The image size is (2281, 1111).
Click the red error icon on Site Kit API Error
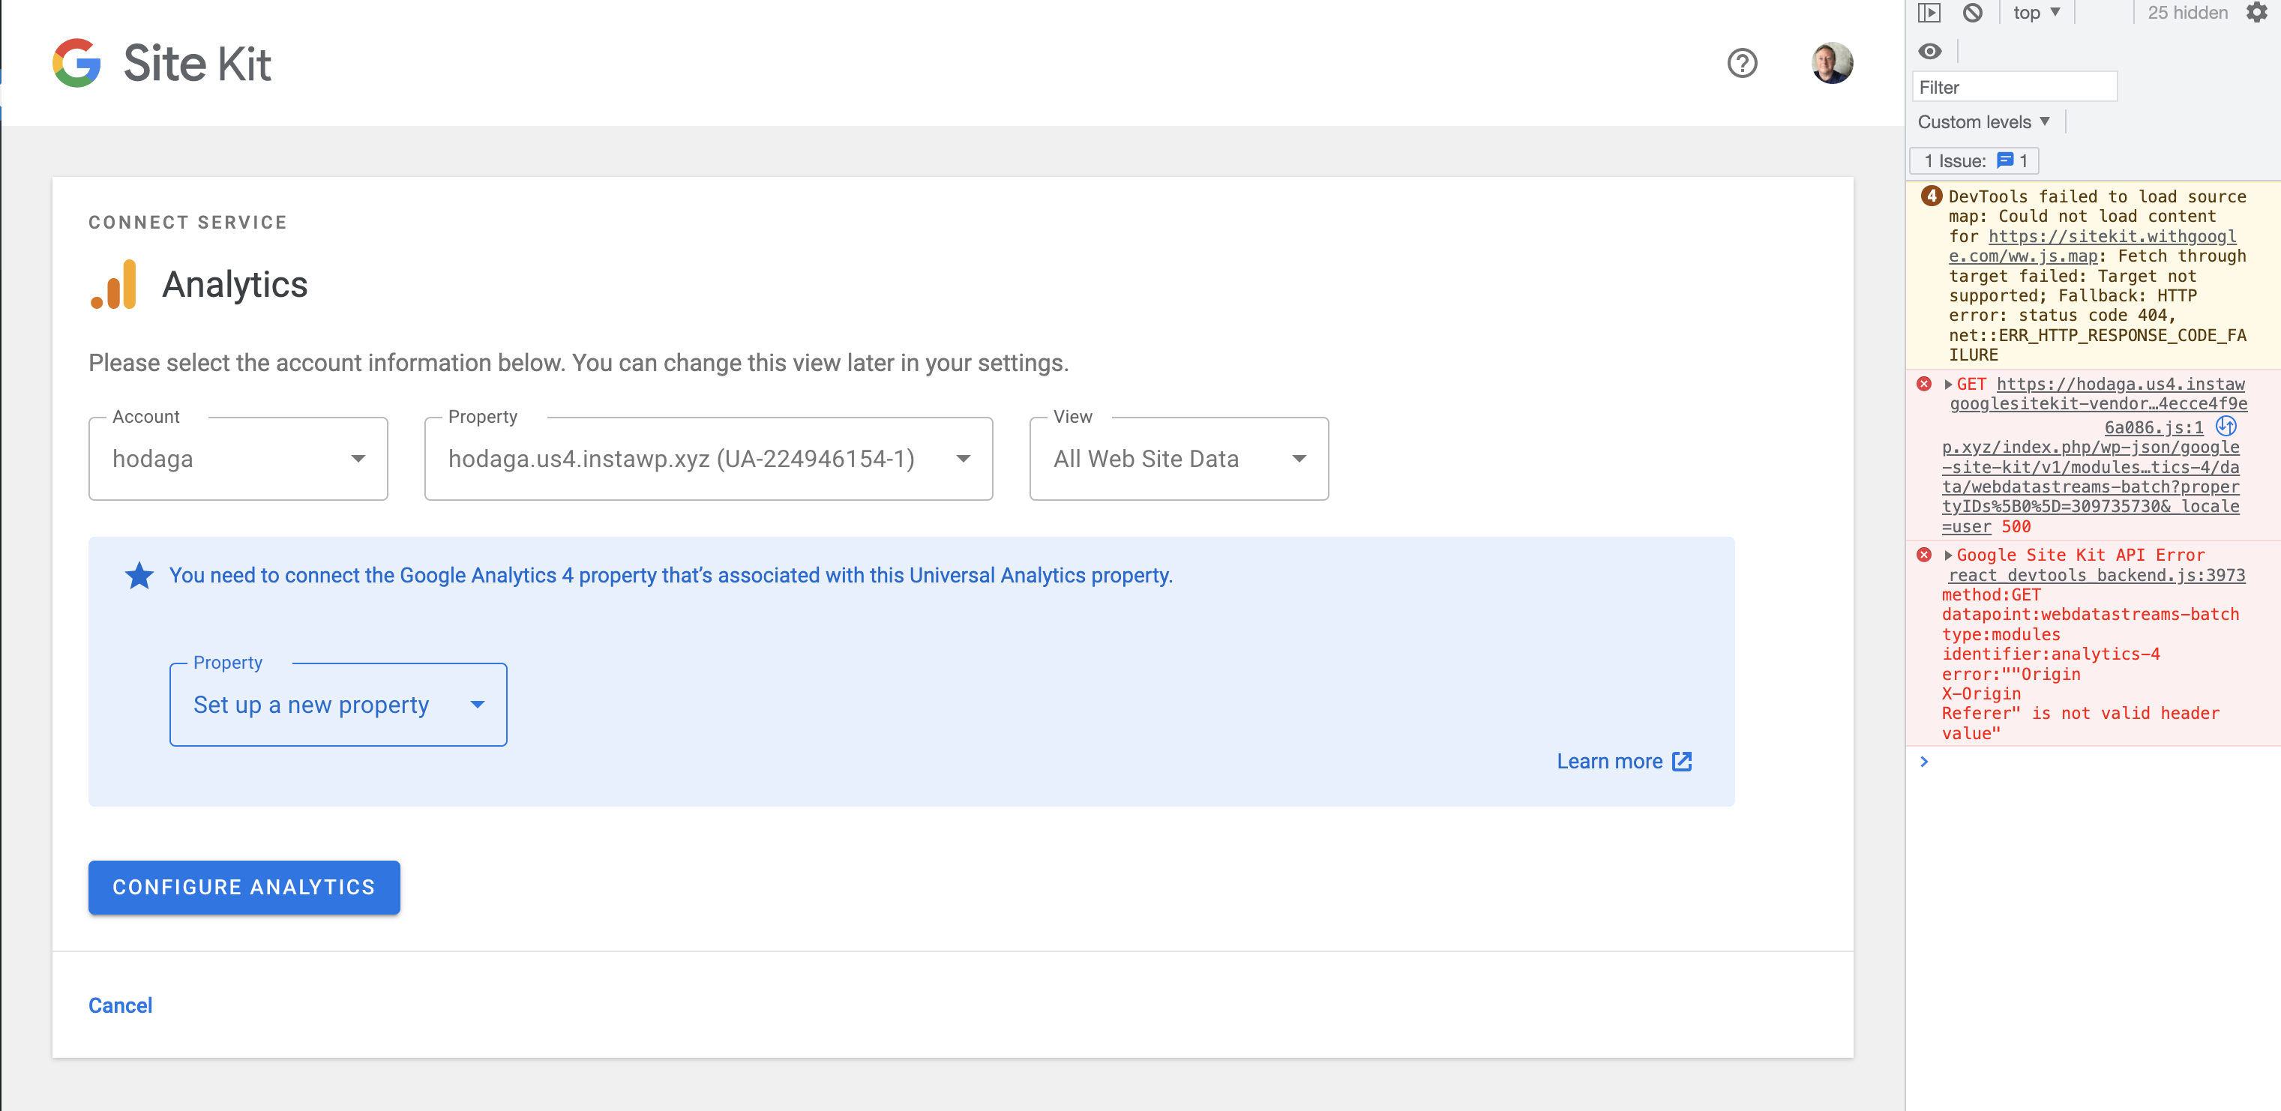(1924, 555)
